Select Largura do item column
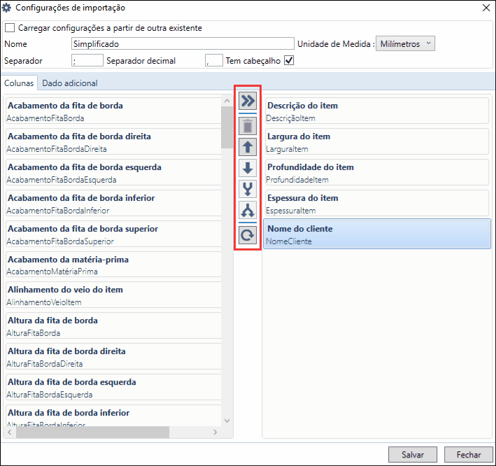496x466 pixels. [377, 142]
